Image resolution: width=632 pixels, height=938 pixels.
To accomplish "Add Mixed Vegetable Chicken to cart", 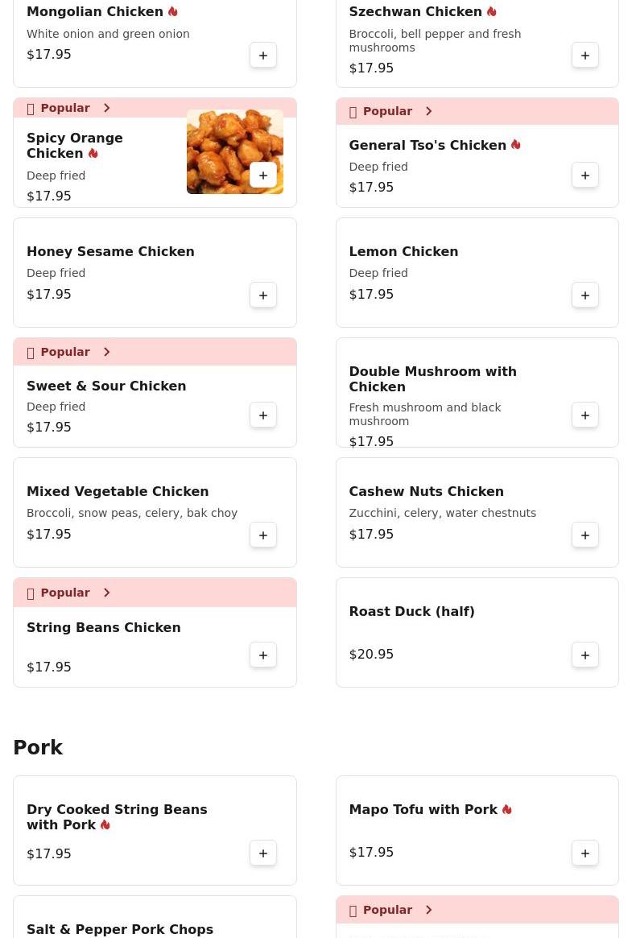I will click(263, 535).
